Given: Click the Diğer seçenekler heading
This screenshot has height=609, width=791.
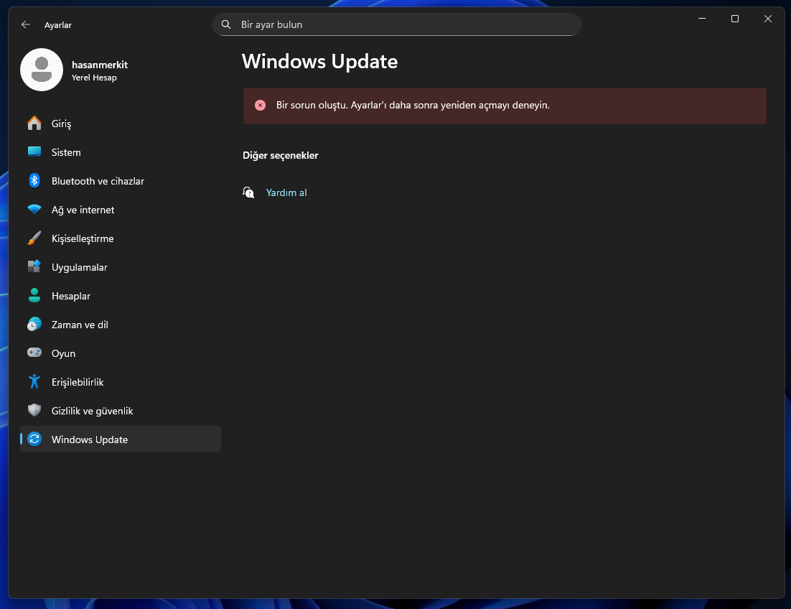Looking at the screenshot, I should point(281,155).
